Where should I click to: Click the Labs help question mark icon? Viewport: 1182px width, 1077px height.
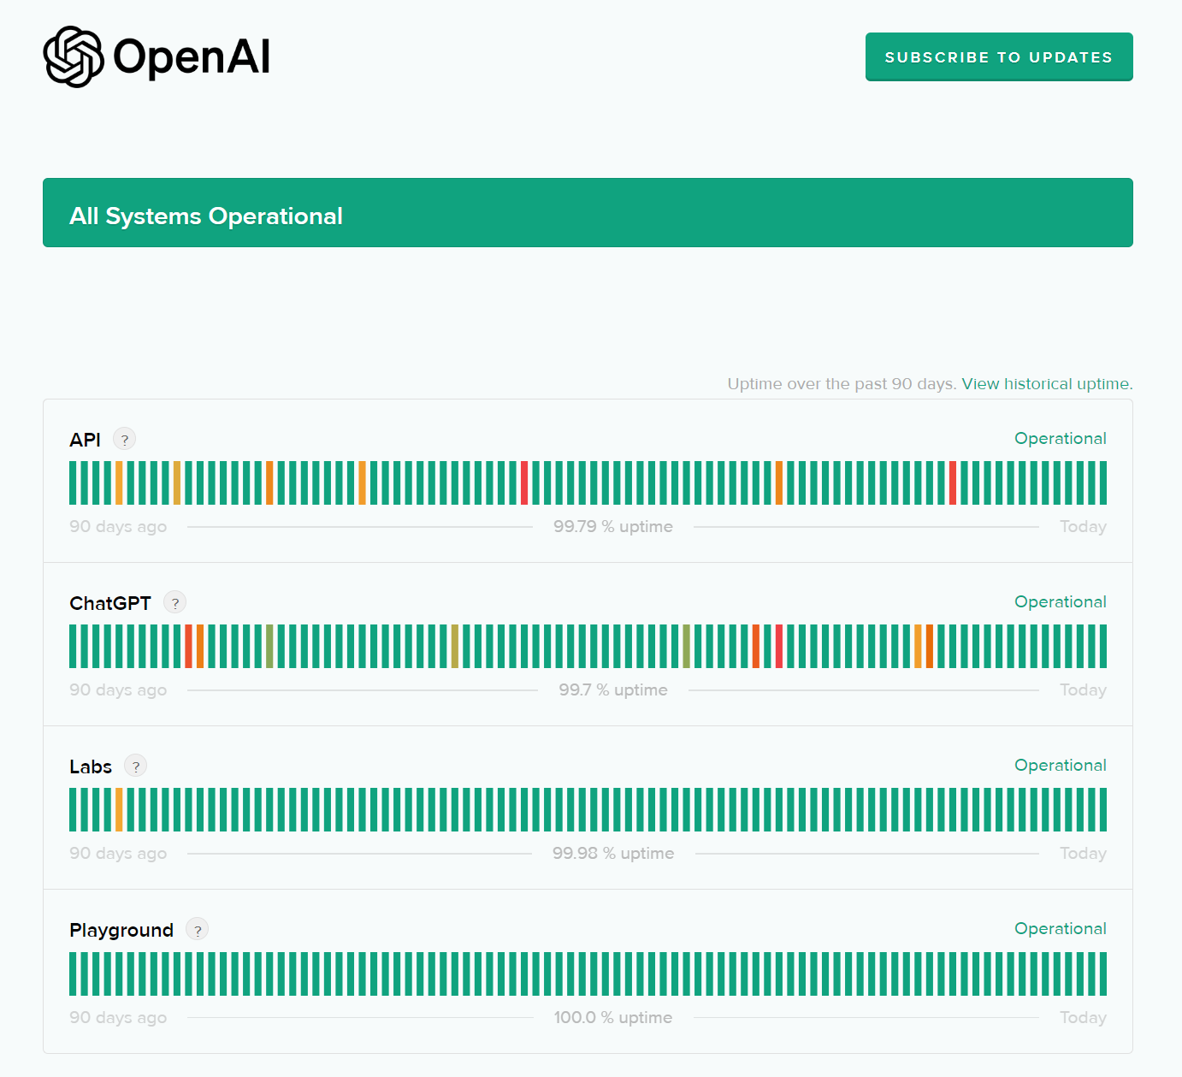[136, 766]
